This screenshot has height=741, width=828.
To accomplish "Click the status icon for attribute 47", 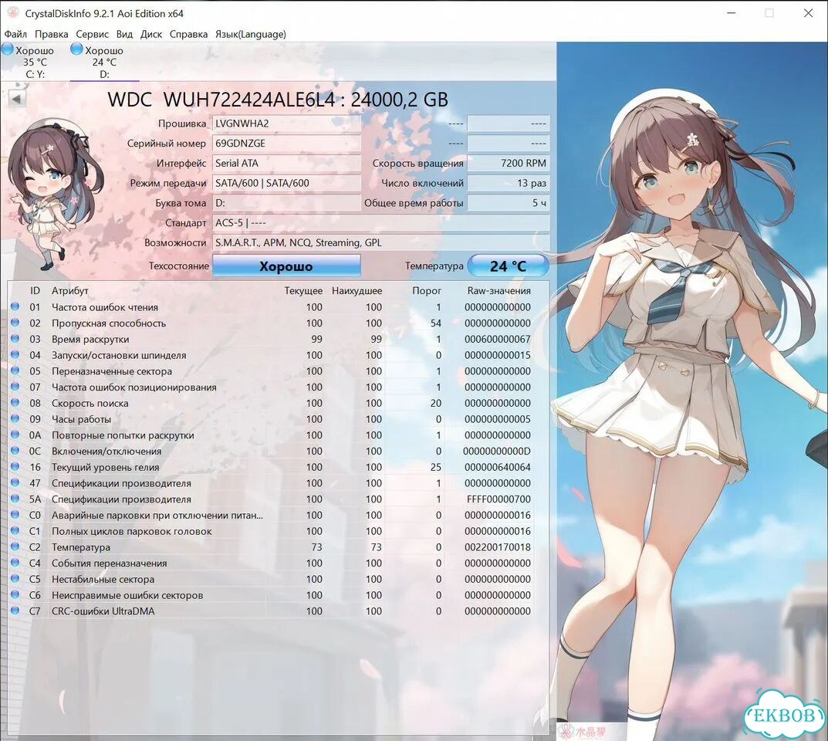I will tap(15, 482).
